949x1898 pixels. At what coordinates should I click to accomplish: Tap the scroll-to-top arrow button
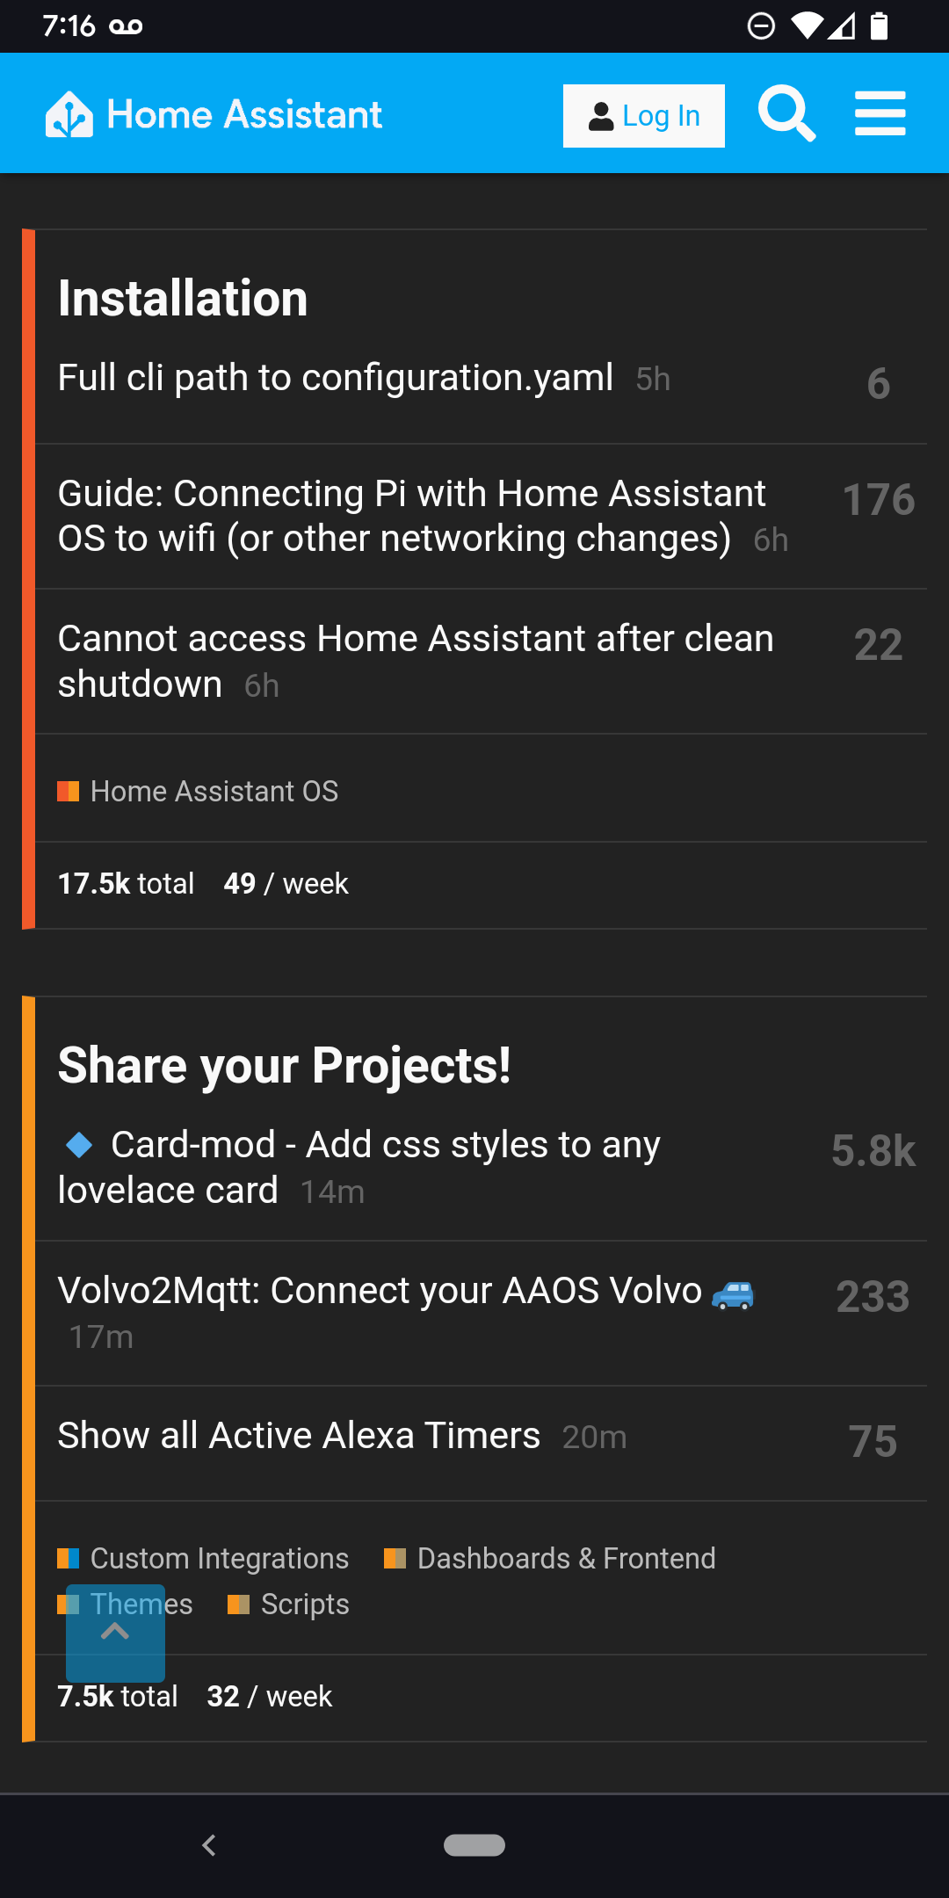115,1633
